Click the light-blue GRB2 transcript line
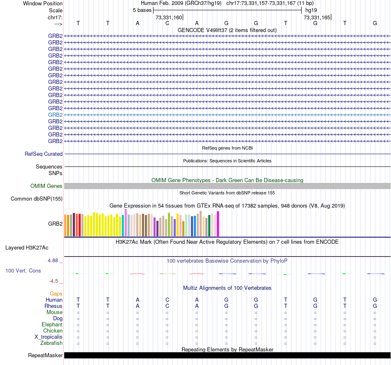This screenshot has width=391, height=365. point(227,115)
